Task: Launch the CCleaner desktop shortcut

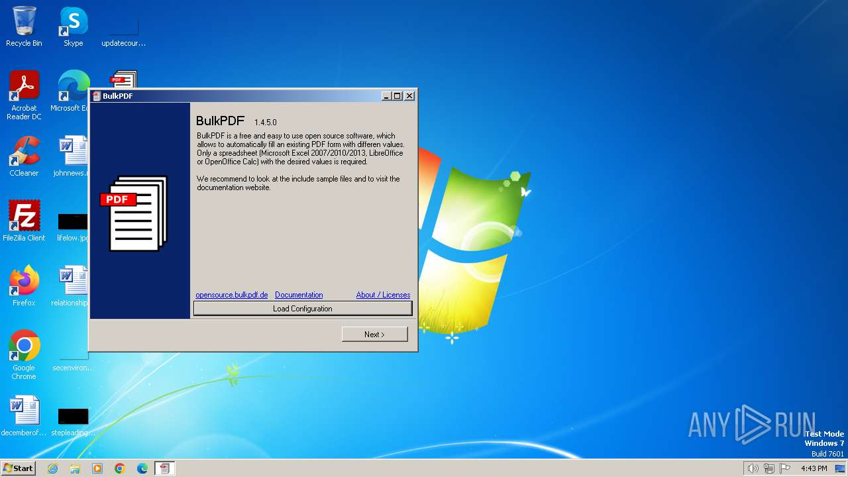Action: tap(24, 156)
